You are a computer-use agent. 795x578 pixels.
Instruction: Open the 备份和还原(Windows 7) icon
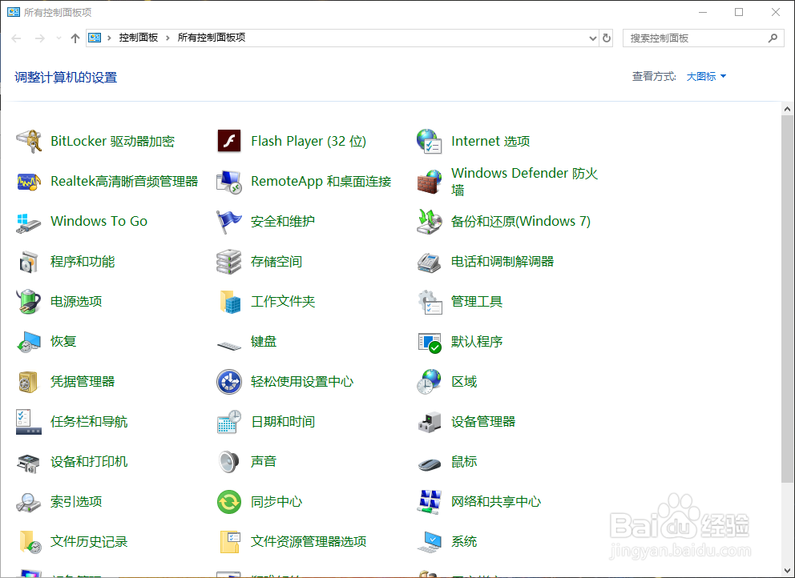click(x=430, y=222)
